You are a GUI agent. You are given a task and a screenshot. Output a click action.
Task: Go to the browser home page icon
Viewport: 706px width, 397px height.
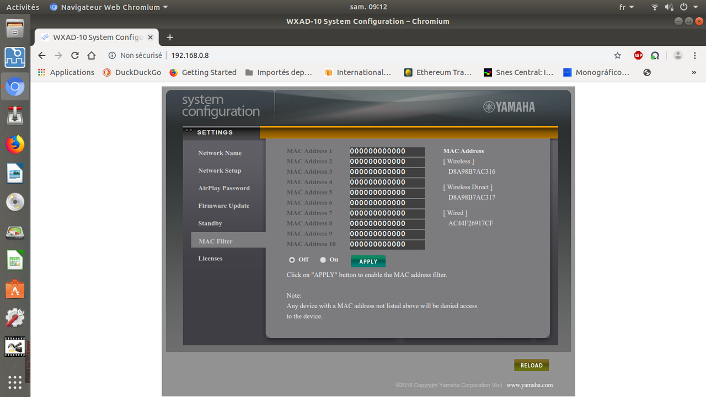coord(92,55)
